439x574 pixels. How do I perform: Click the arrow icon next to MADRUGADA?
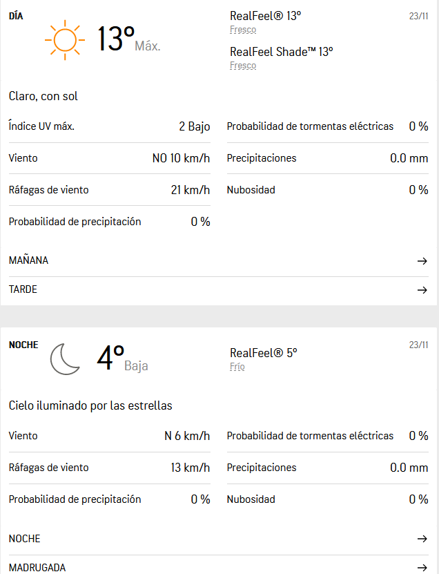422,568
